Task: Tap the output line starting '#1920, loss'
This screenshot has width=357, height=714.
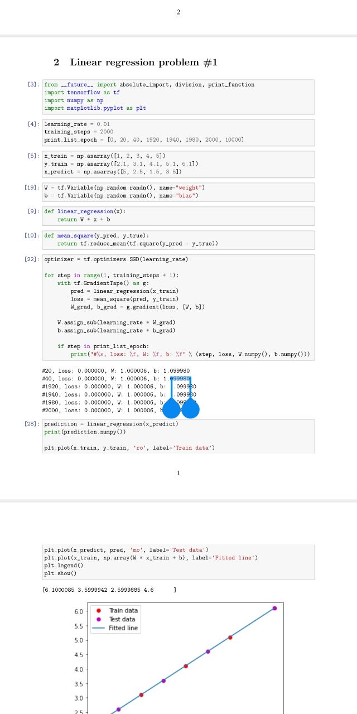Action: point(119,386)
